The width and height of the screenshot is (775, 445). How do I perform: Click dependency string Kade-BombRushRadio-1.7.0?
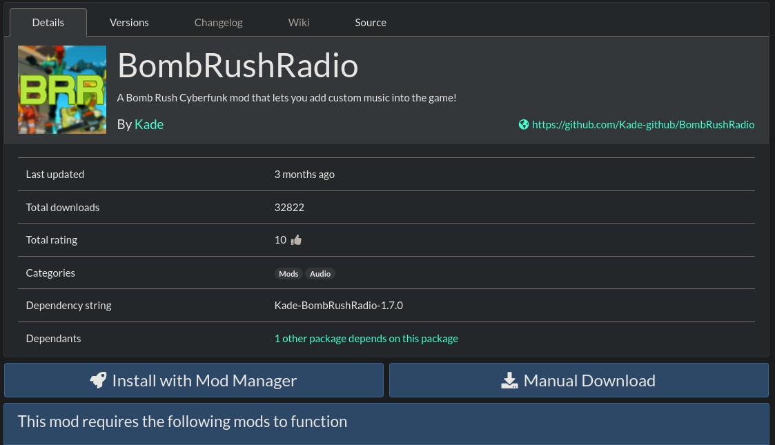[339, 306]
